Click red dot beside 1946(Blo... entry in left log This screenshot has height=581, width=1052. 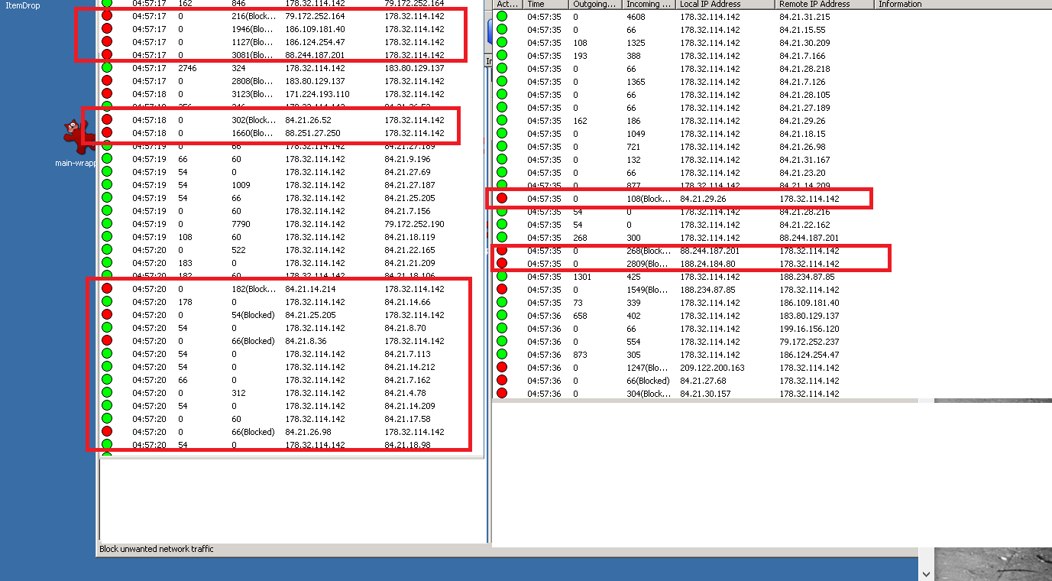[x=107, y=28]
